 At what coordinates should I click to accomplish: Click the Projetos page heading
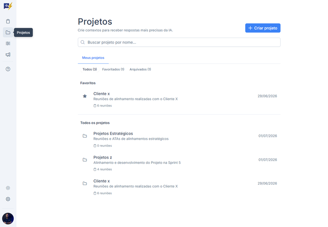pos(95,21)
